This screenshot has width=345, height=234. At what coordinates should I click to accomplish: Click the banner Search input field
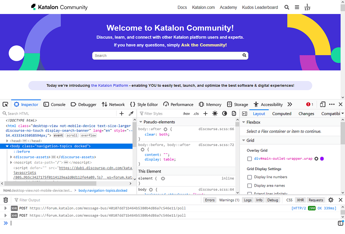point(170,55)
